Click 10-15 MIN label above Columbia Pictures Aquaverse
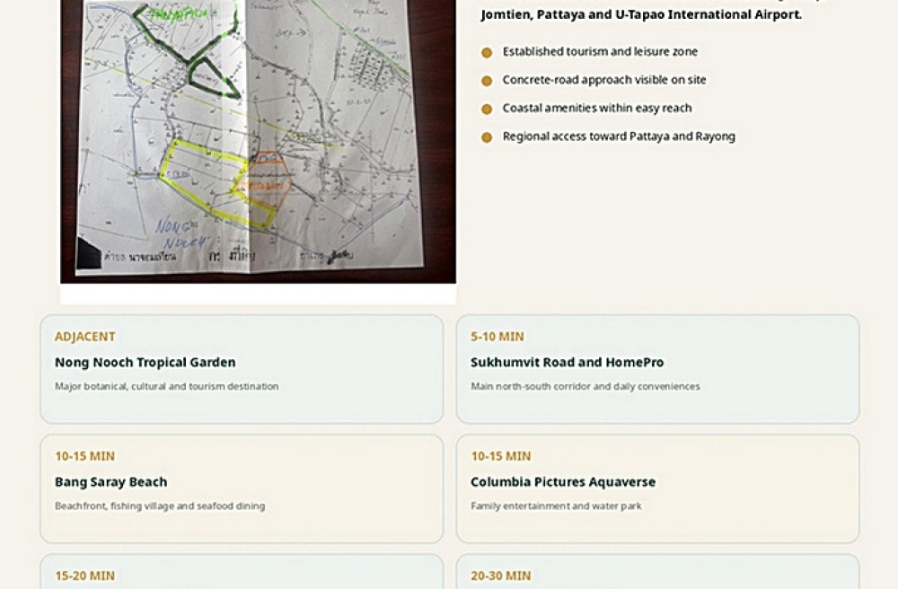Image resolution: width=898 pixels, height=589 pixels. (501, 456)
